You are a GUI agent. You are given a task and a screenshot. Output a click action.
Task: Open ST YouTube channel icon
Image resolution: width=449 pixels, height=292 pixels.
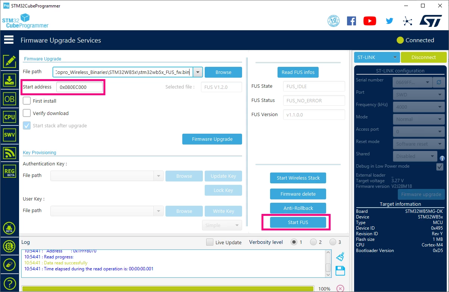370,21
